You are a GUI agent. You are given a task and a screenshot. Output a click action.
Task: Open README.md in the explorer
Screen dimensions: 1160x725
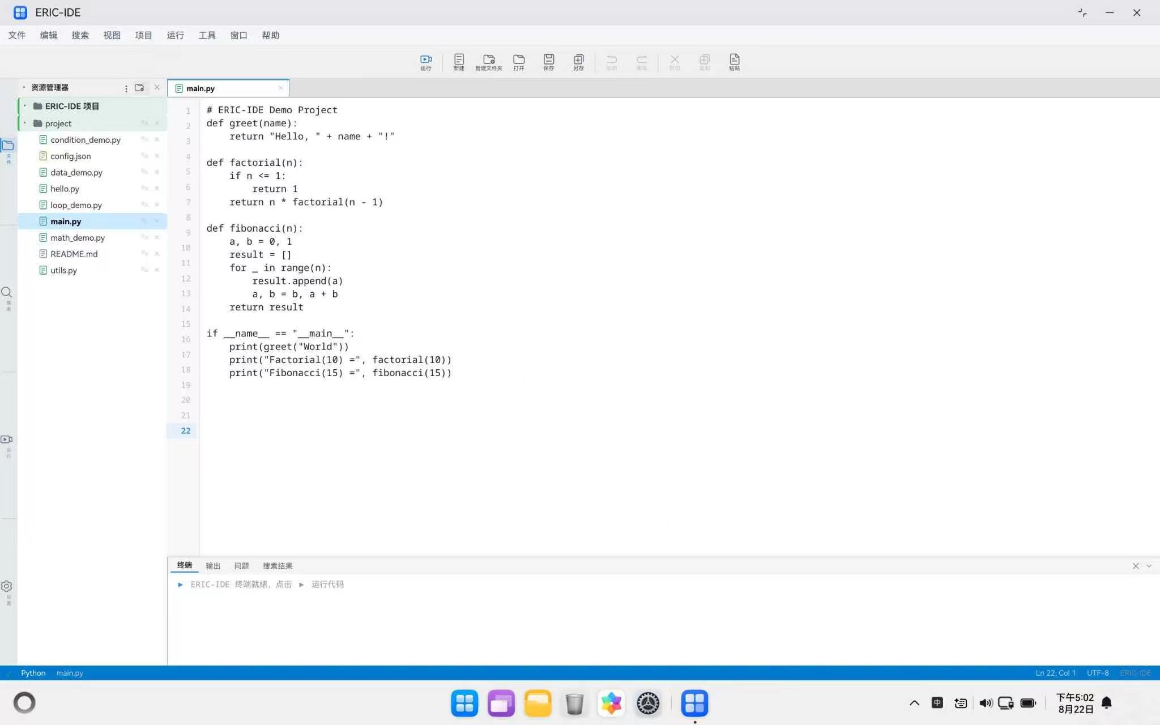(74, 254)
